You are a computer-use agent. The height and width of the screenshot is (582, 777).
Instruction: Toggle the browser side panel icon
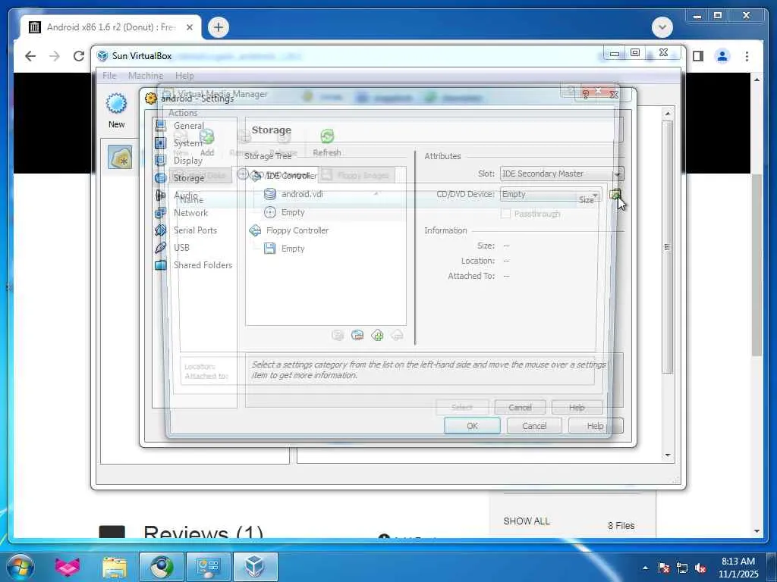[x=698, y=56]
